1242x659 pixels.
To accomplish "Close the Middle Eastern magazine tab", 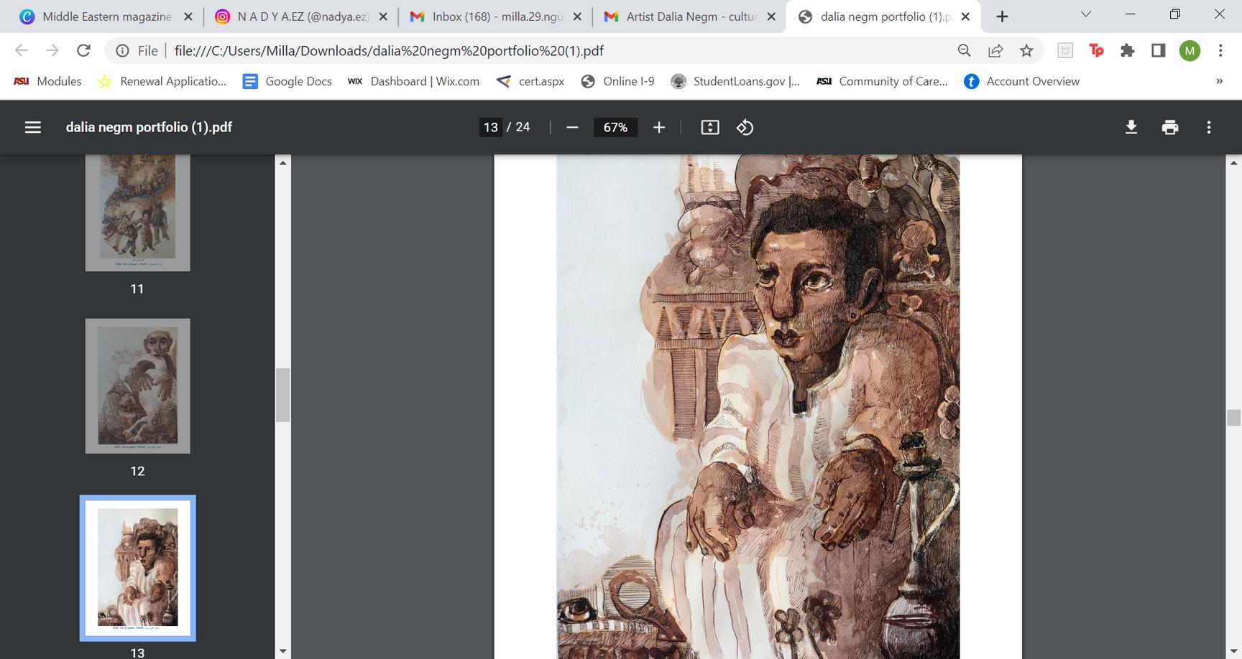I will tap(188, 17).
